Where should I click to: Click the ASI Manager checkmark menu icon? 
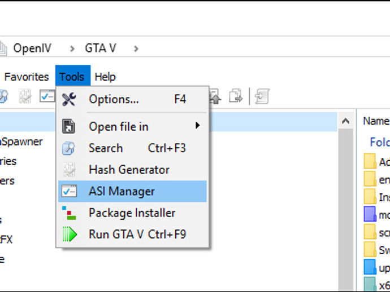[x=69, y=191]
